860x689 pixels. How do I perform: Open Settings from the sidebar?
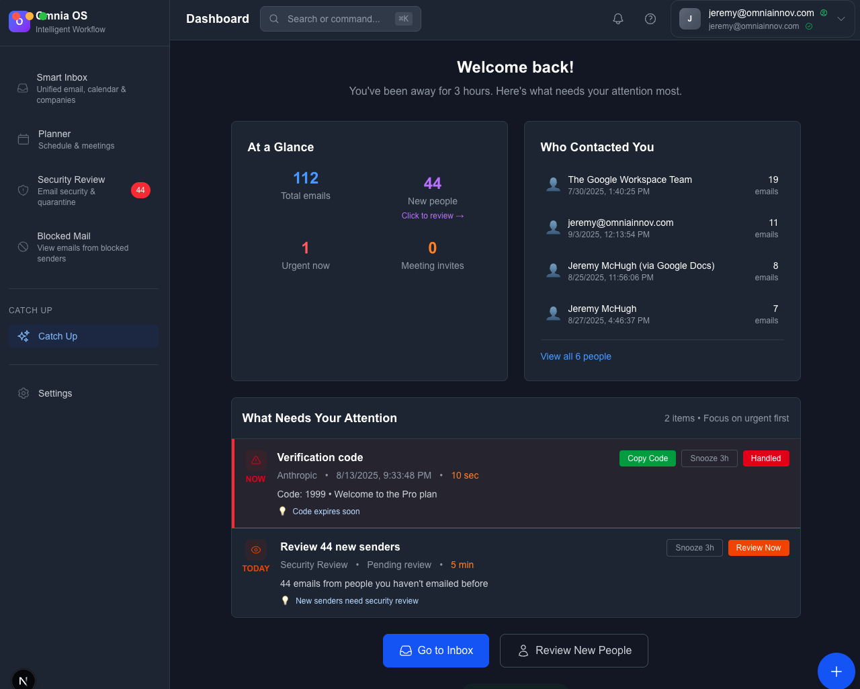tap(55, 393)
